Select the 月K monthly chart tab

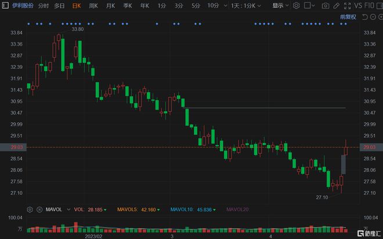pyautogui.click(x=110, y=6)
